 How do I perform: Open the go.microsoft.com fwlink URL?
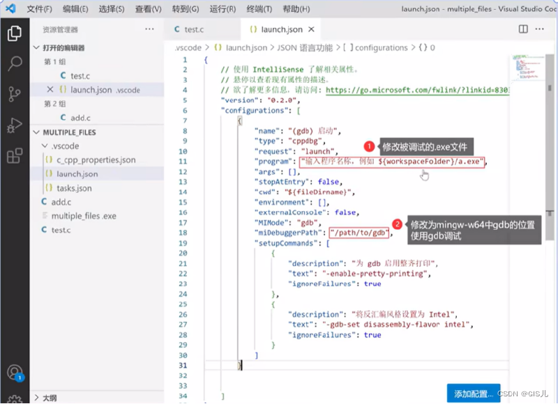[417, 91]
